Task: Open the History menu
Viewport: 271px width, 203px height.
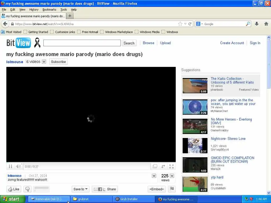Action: pyautogui.click(x=34, y=10)
